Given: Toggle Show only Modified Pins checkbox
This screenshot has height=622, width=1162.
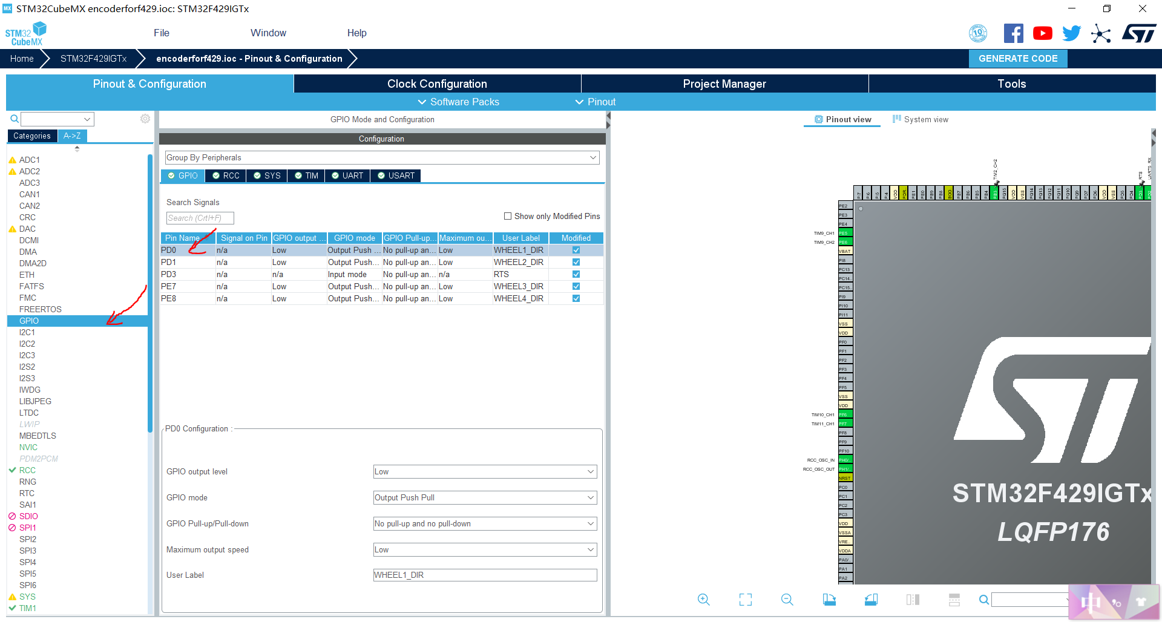Looking at the screenshot, I should coord(508,216).
